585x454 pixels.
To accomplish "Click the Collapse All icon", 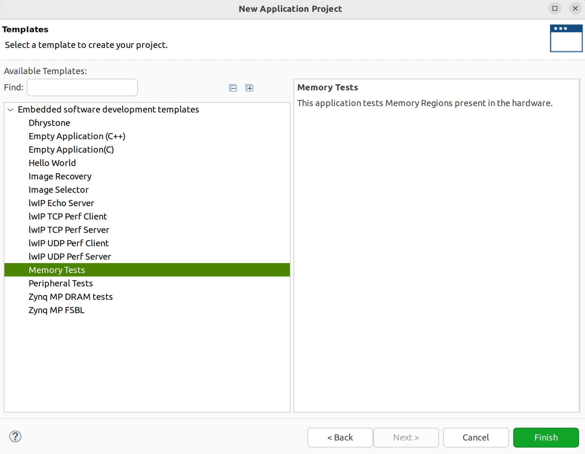I will 233,88.
